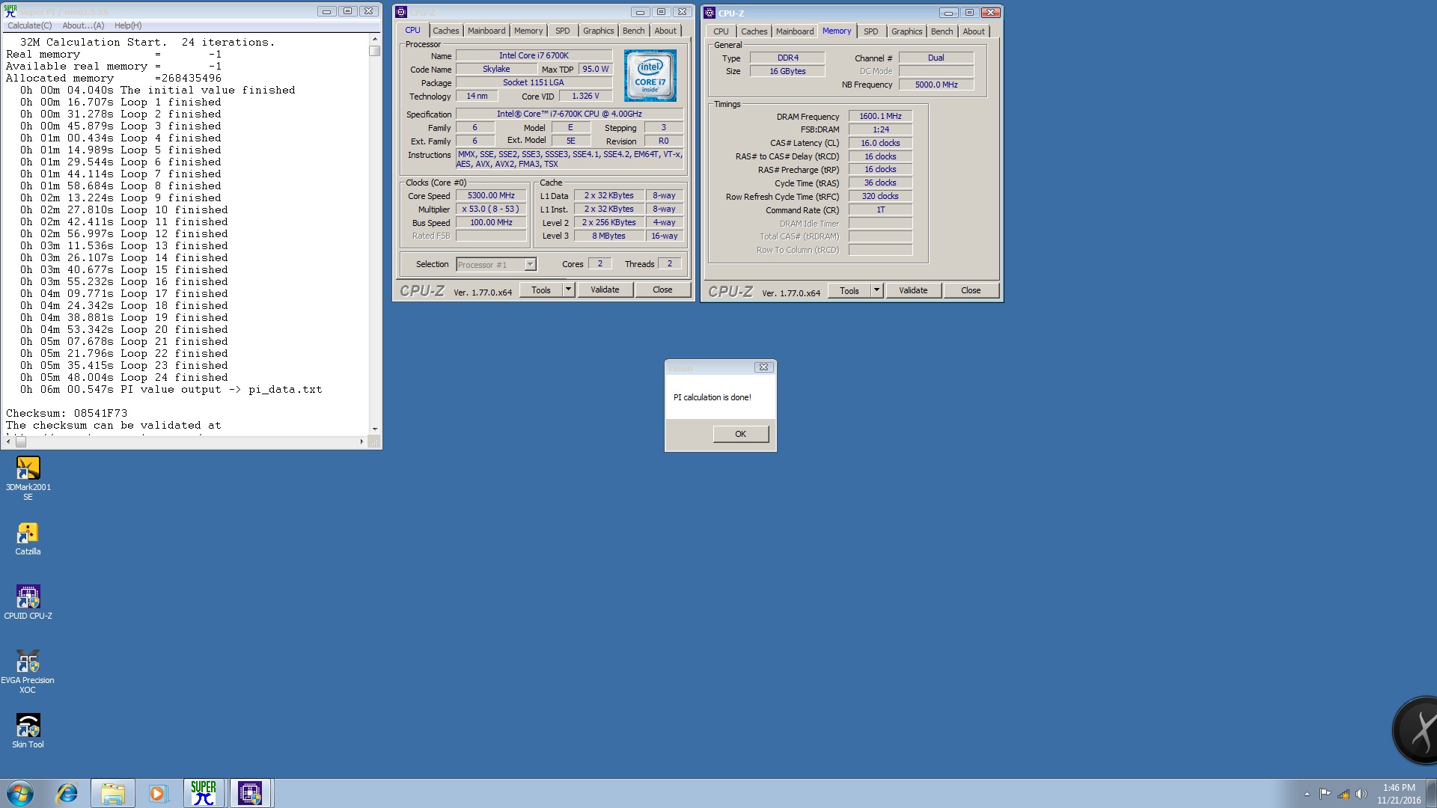Click the Multiplier x 53.0 field

tap(491, 209)
